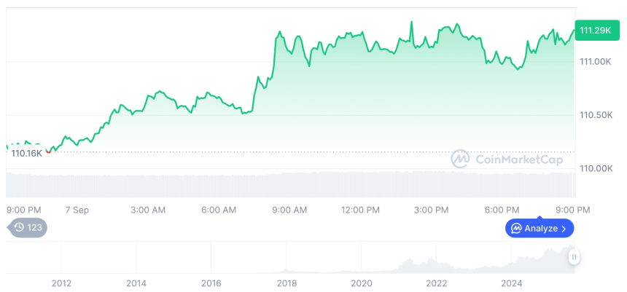Open the 123 history clock badge
Screen dimensions: 627x292
tap(28, 227)
